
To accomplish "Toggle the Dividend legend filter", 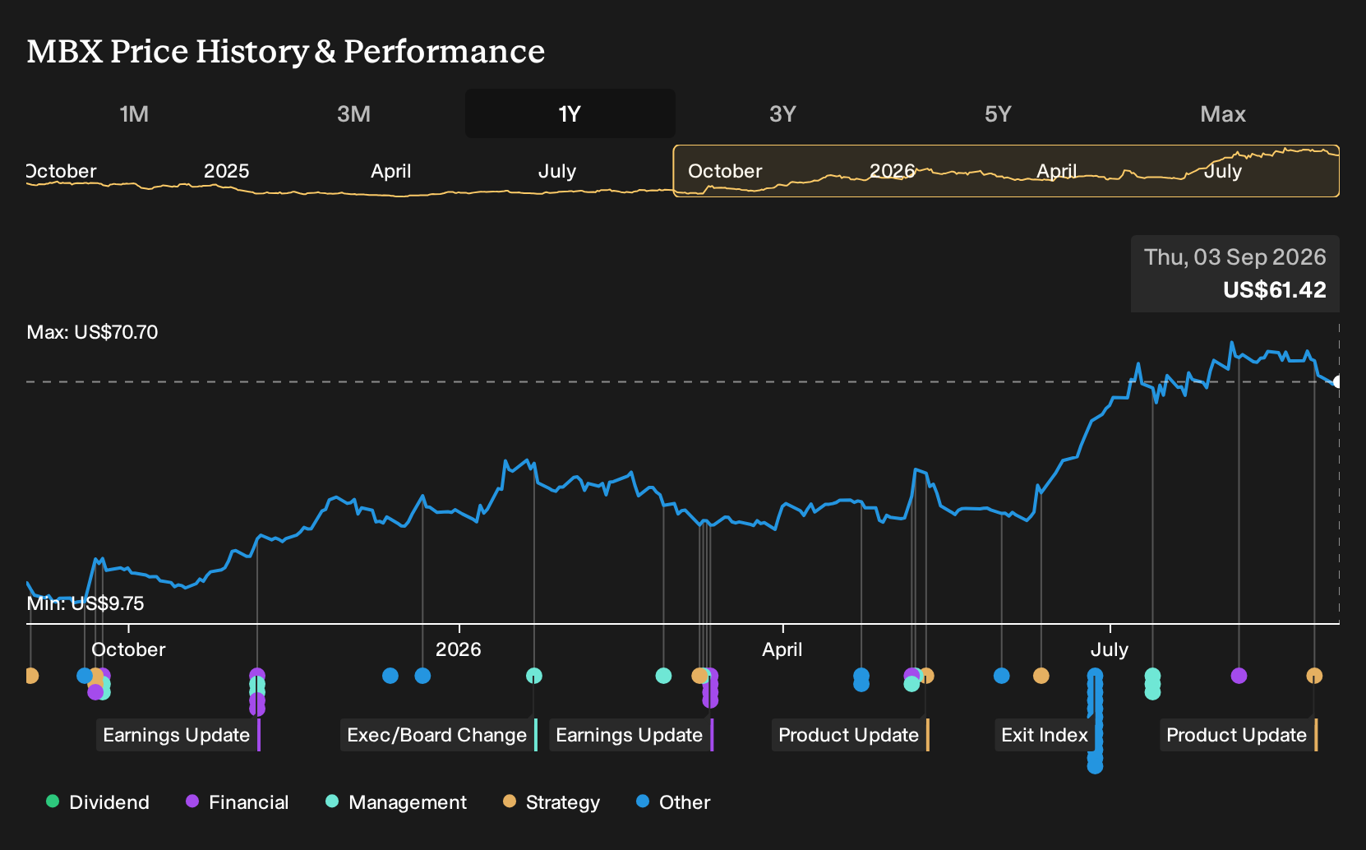I will tap(99, 802).
